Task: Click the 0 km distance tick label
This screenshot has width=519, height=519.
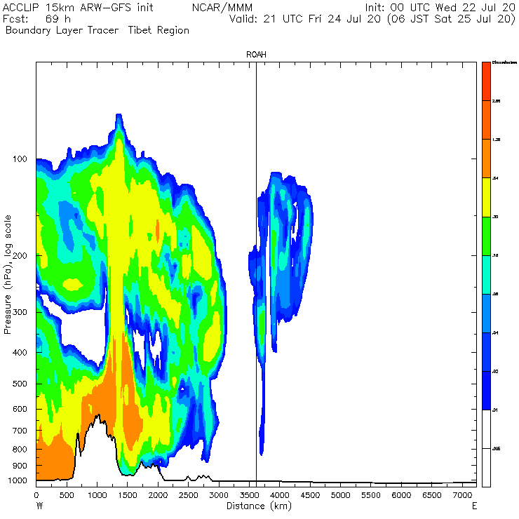Action: [36, 495]
